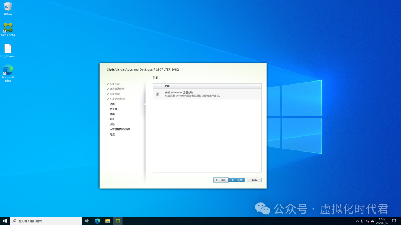Click the 功能 column header in table
The width and height of the screenshot is (401, 225).
point(212,86)
